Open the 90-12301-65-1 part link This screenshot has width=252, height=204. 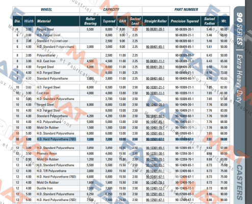[x=155, y=148]
